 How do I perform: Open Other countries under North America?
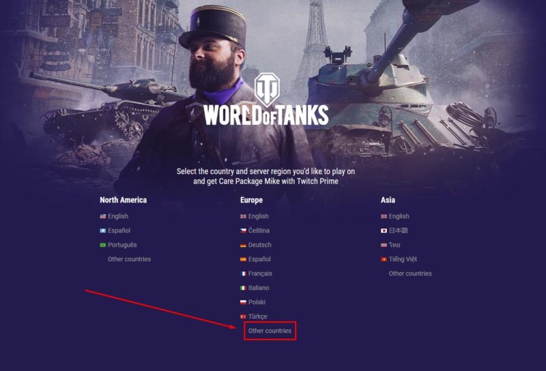point(129,259)
